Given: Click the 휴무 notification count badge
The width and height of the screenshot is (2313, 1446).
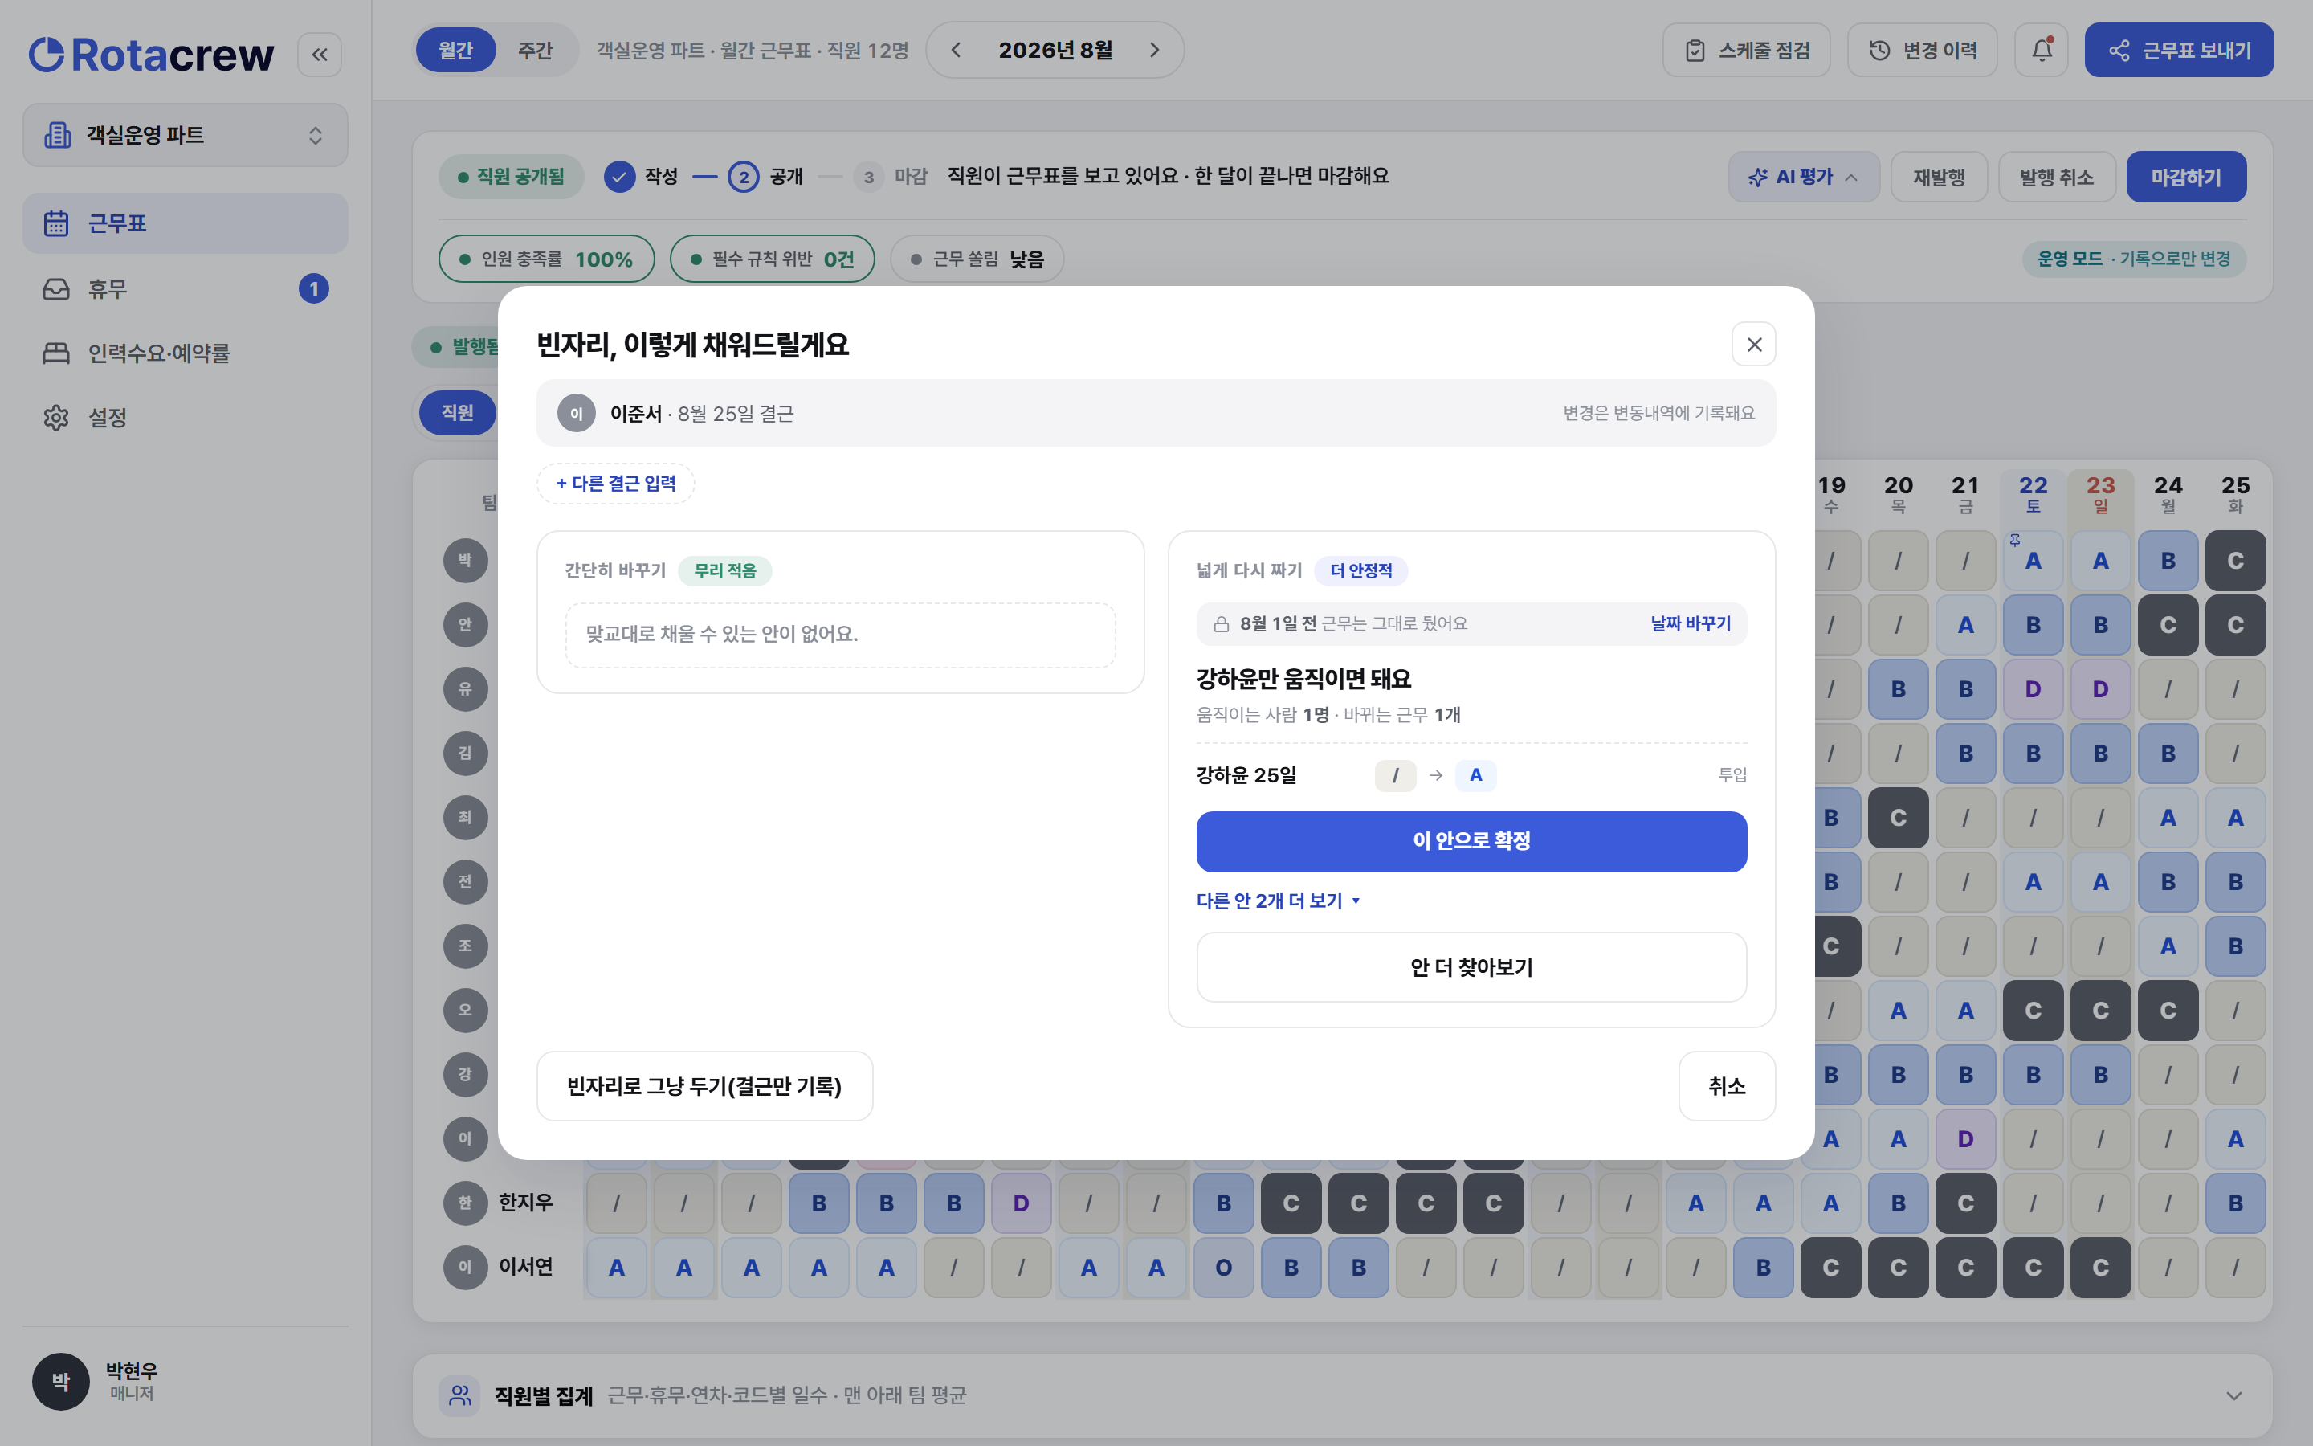Looking at the screenshot, I should pyautogui.click(x=313, y=289).
